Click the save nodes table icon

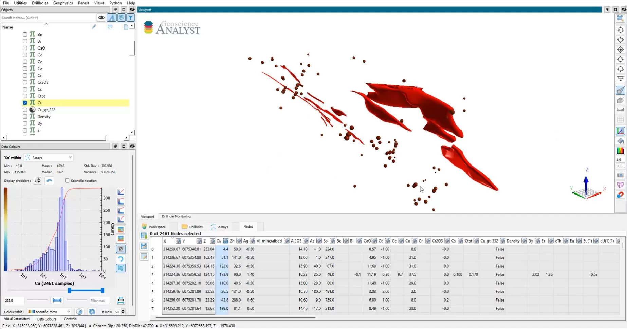pos(144,235)
